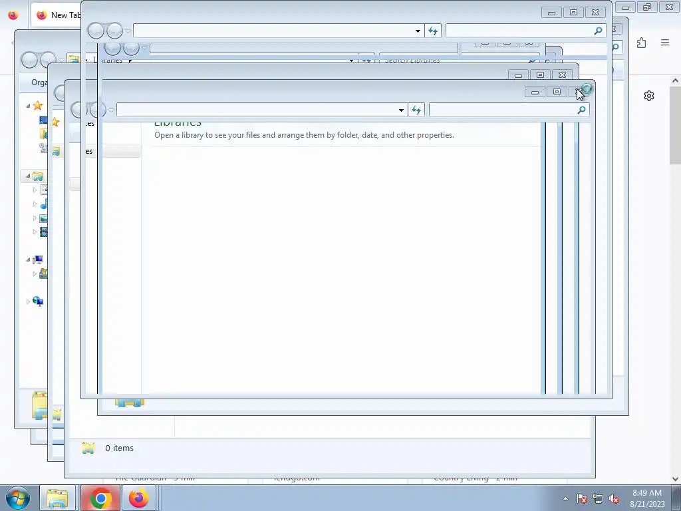The image size is (681, 511).
Task: Open the network icon in the system tray
Action: [x=598, y=499]
